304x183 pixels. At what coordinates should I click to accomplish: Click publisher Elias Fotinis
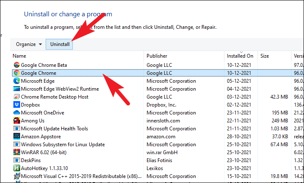pos(160,160)
